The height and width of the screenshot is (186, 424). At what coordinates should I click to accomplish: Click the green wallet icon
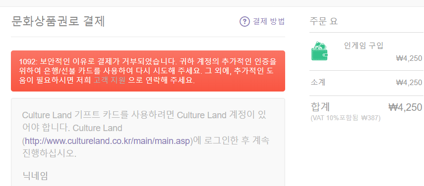click(x=319, y=51)
